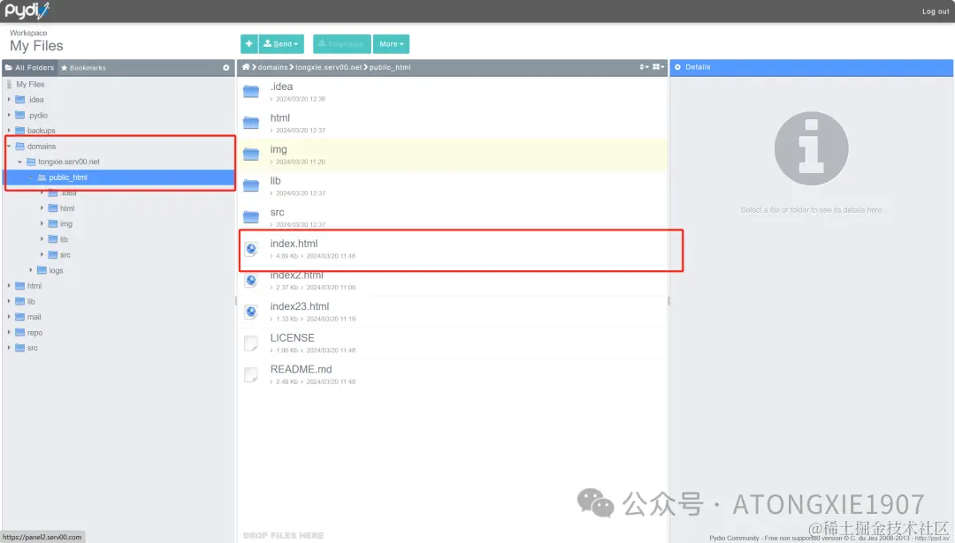Click the green plus create button
The height and width of the screenshot is (543, 955).
pyautogui.click(x=248, y=44)
